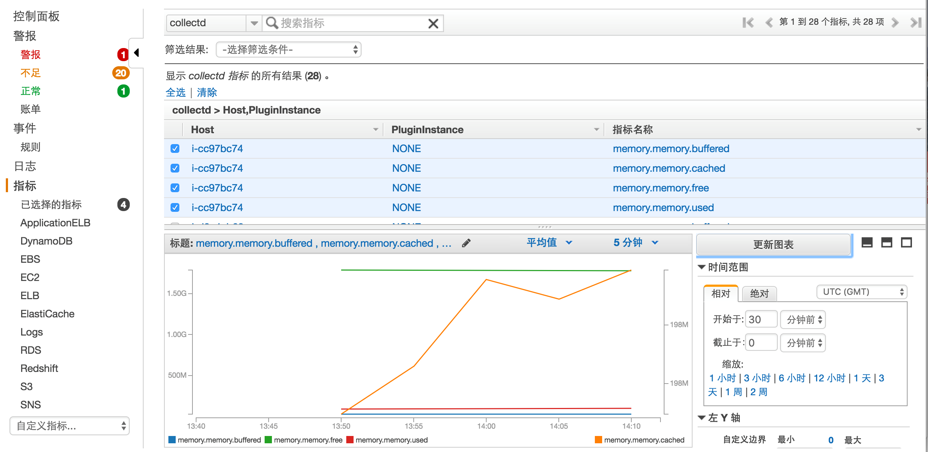Open the collectd namespace dropdown
928x452 pixels.
click(254, 23)
